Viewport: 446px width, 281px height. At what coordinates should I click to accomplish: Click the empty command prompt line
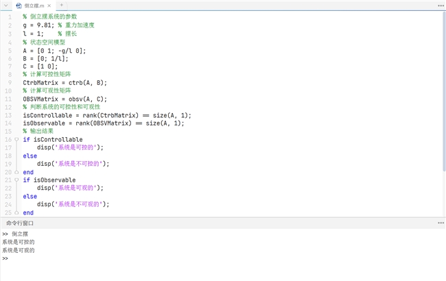pyautogui.click(x=222, y=258)
